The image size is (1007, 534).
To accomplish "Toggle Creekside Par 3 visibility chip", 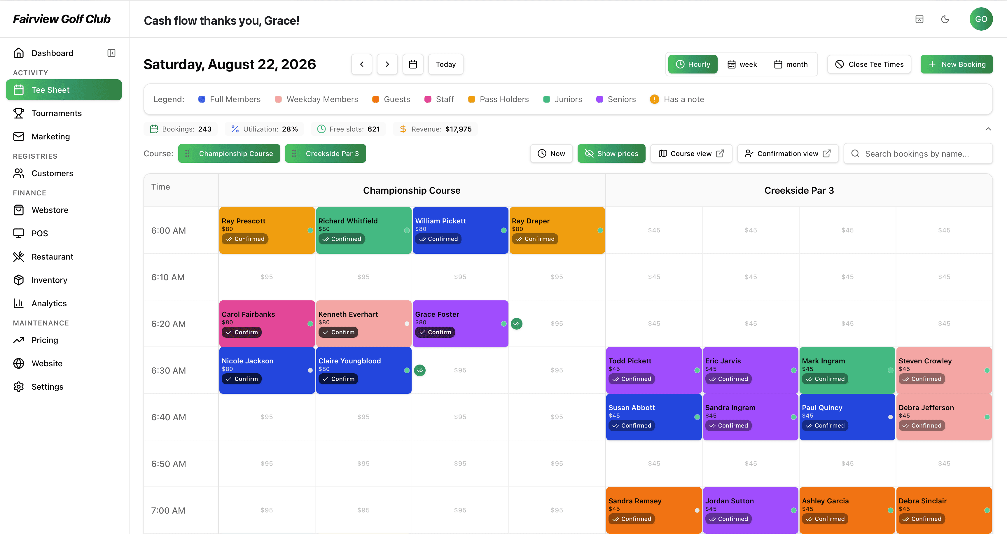I will [325, 154].
